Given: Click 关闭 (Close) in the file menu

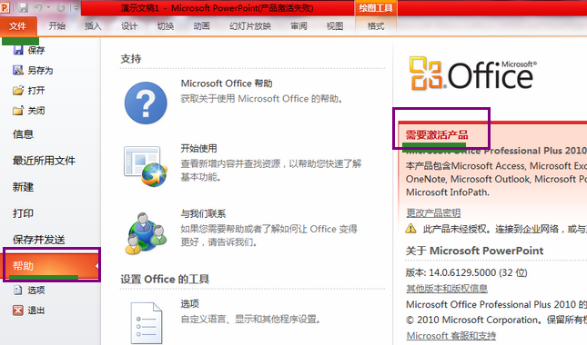Looking at the screenshot, I should 29,111.
